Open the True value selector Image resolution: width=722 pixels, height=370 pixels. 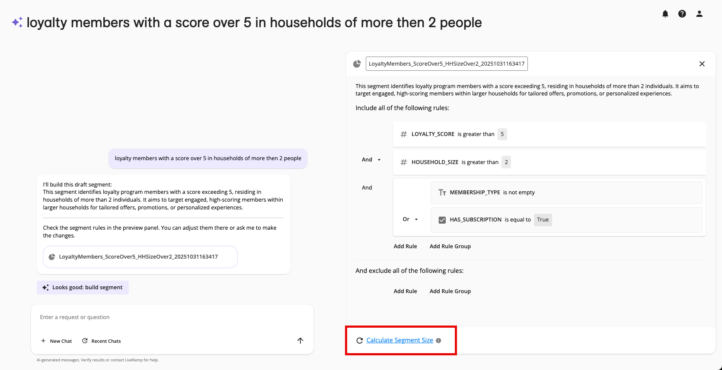543,220
